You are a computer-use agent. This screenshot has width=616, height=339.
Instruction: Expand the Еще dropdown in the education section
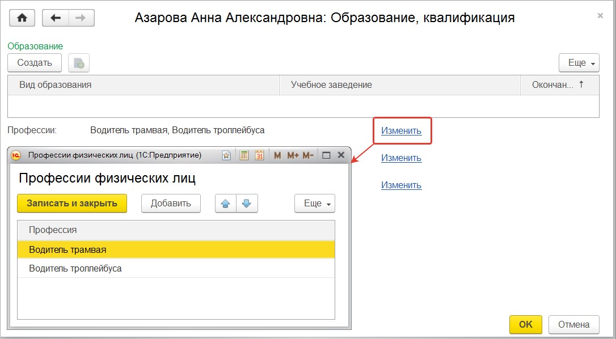point(579,63)
